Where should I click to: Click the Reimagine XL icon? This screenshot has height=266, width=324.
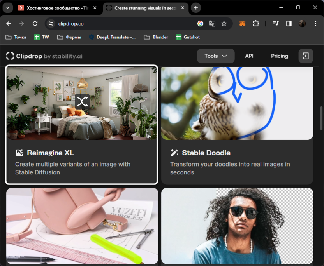[x=19, y=153]
